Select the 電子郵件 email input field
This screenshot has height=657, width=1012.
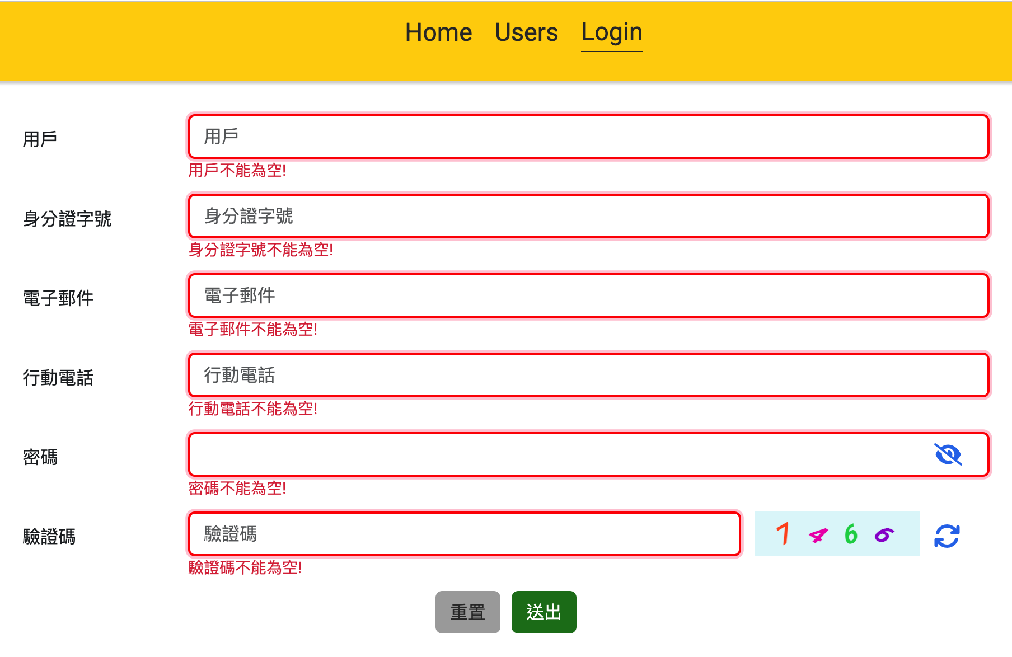[588, 296]
